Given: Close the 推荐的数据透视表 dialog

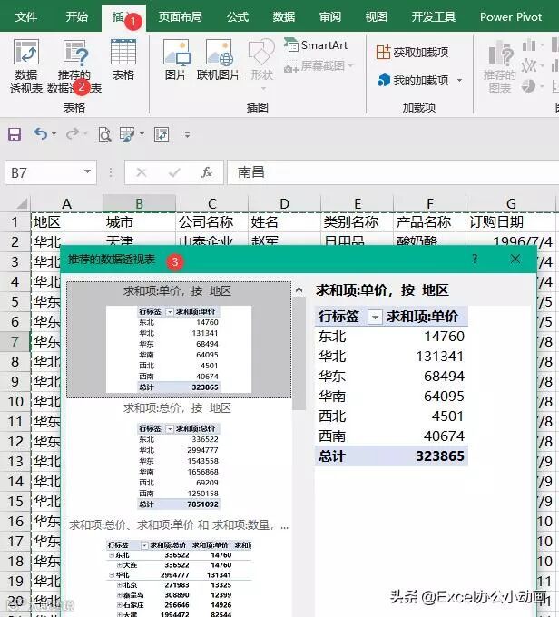Looking at the screenshot, I should tap(515, 259).
